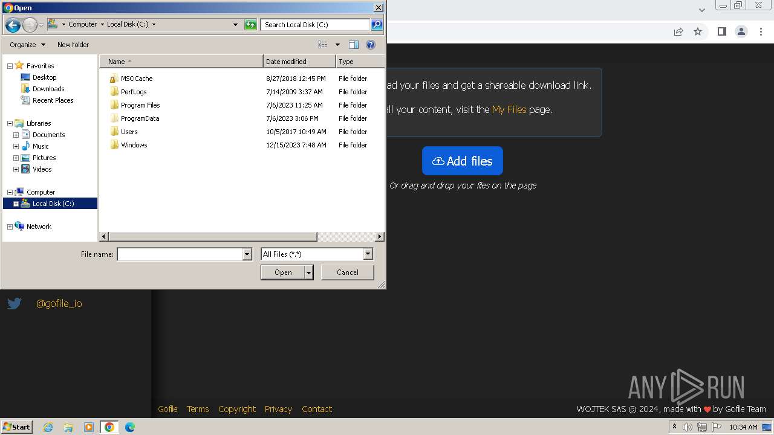
Task: Click the horizontal scrollbar right arrow
Action: 380,237
